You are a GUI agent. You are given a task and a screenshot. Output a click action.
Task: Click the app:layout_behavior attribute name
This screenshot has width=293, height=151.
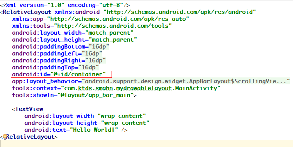[45, 81]
